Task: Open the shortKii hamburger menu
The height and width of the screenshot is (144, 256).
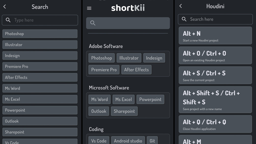Action: pyautogui.click(x=89, y=8)
